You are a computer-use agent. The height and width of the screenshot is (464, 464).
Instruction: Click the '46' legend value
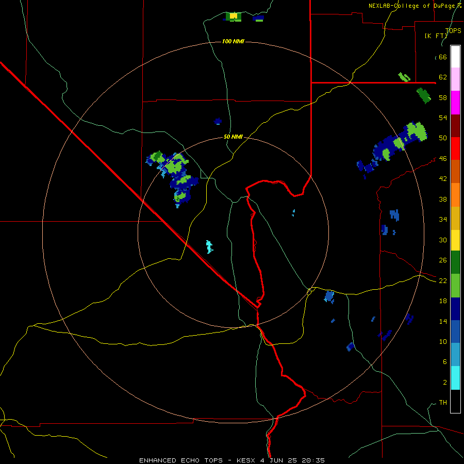[443, 159]
